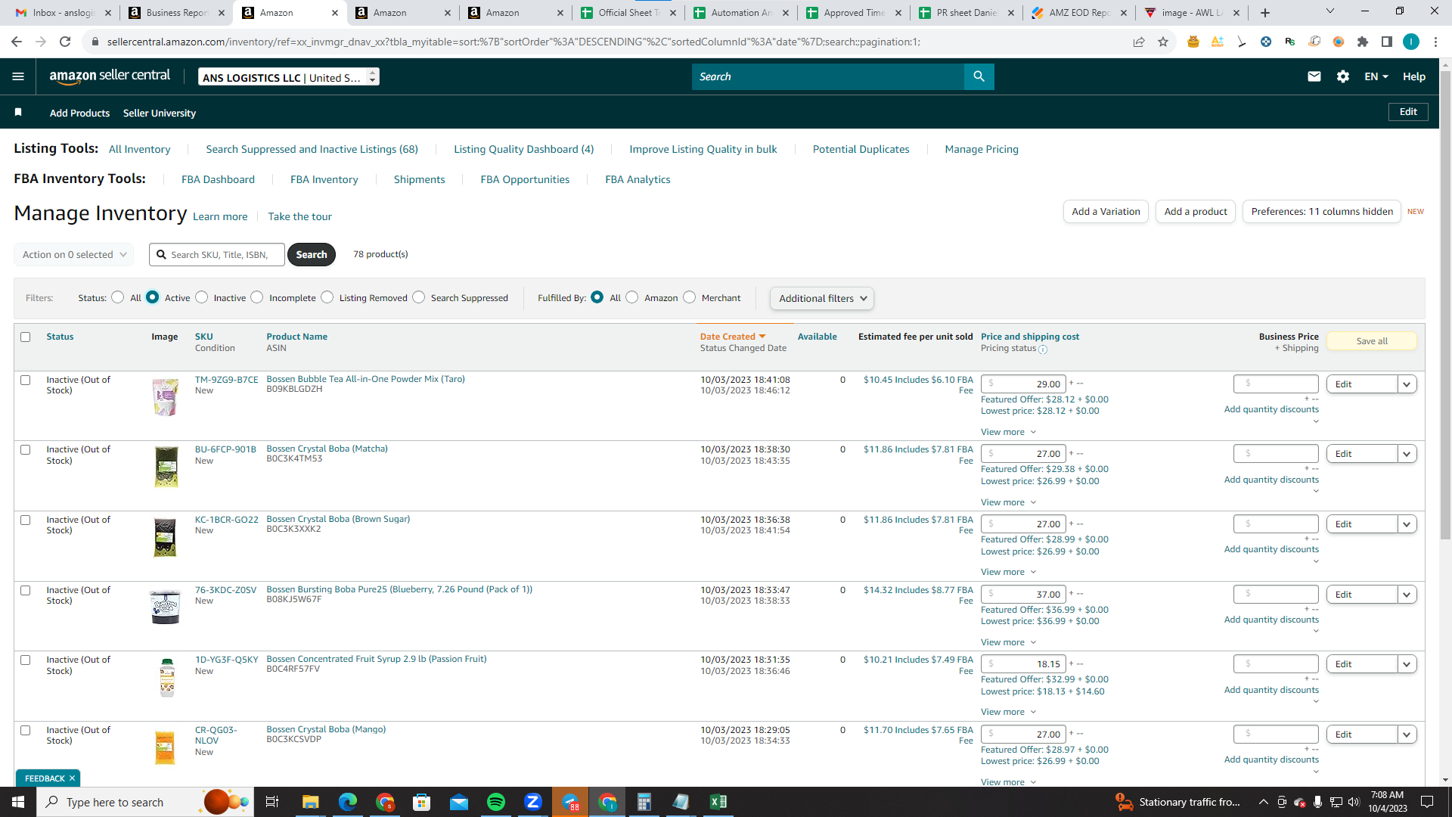Select the Inactive status radio button
The width and height of the screenshot is (1452, 817).
coord(202,297)
